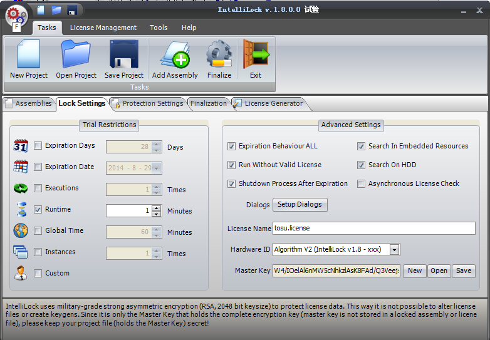Image resolution: width=490 pixels, height=340 pixels.
Task: Click the stacked windows icon beside Instances
Action: click(21, 252)
